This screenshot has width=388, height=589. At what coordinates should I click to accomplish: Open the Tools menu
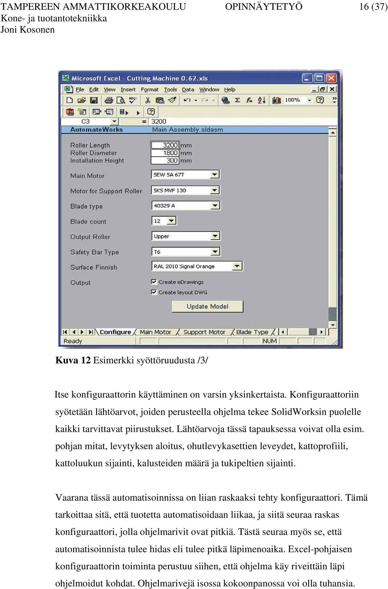(171, 90)
